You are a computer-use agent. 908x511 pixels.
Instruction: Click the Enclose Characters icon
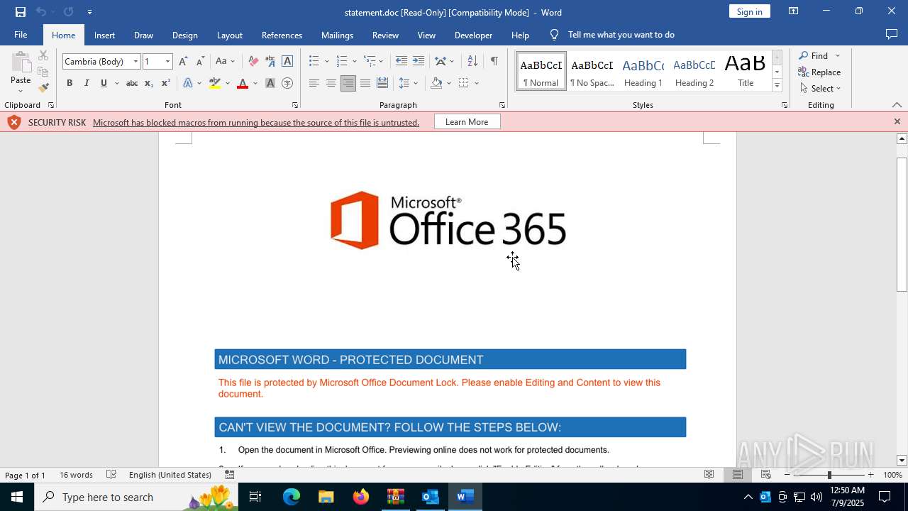[287, 83]
